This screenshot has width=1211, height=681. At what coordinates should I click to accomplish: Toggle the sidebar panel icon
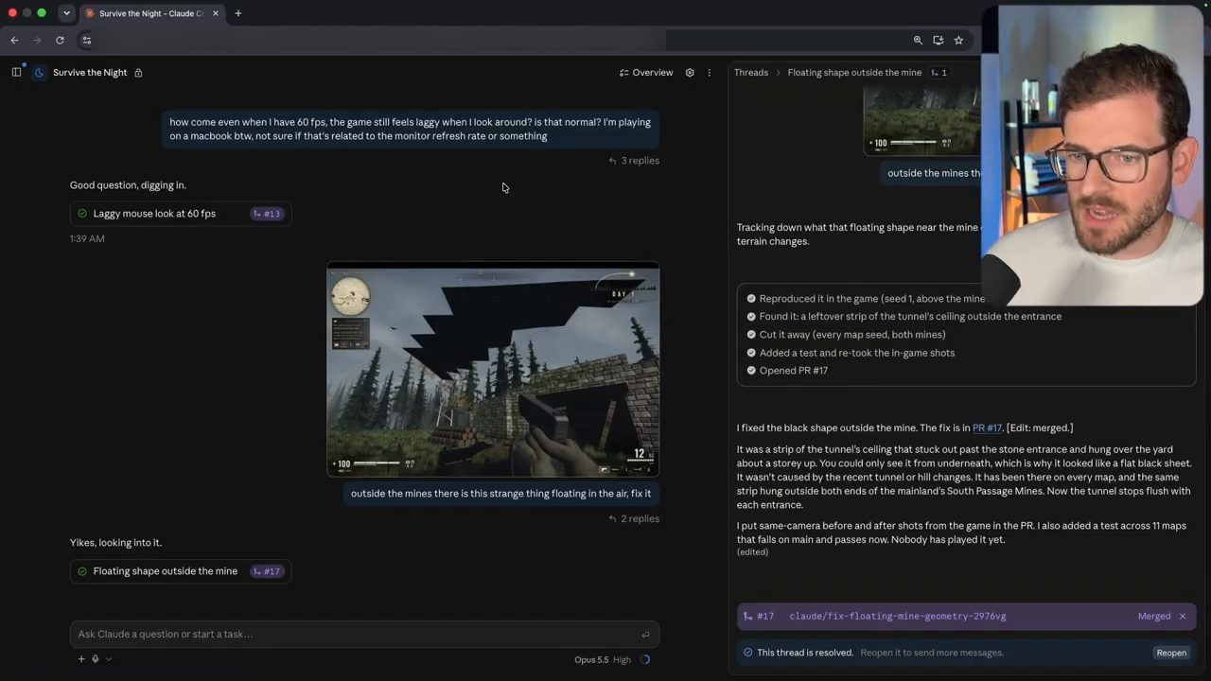click(x=16, y=72)
